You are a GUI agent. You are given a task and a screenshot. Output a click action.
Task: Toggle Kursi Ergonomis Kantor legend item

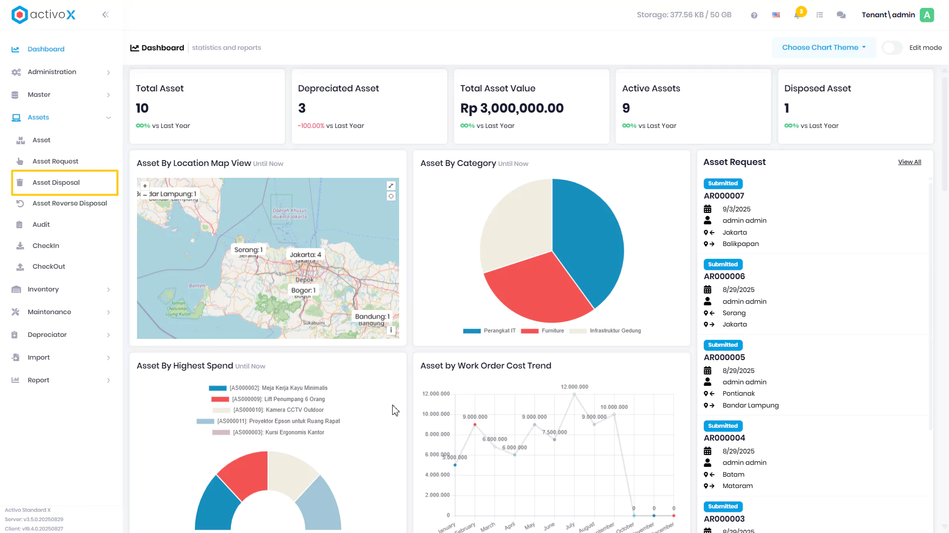coord(268,433)
